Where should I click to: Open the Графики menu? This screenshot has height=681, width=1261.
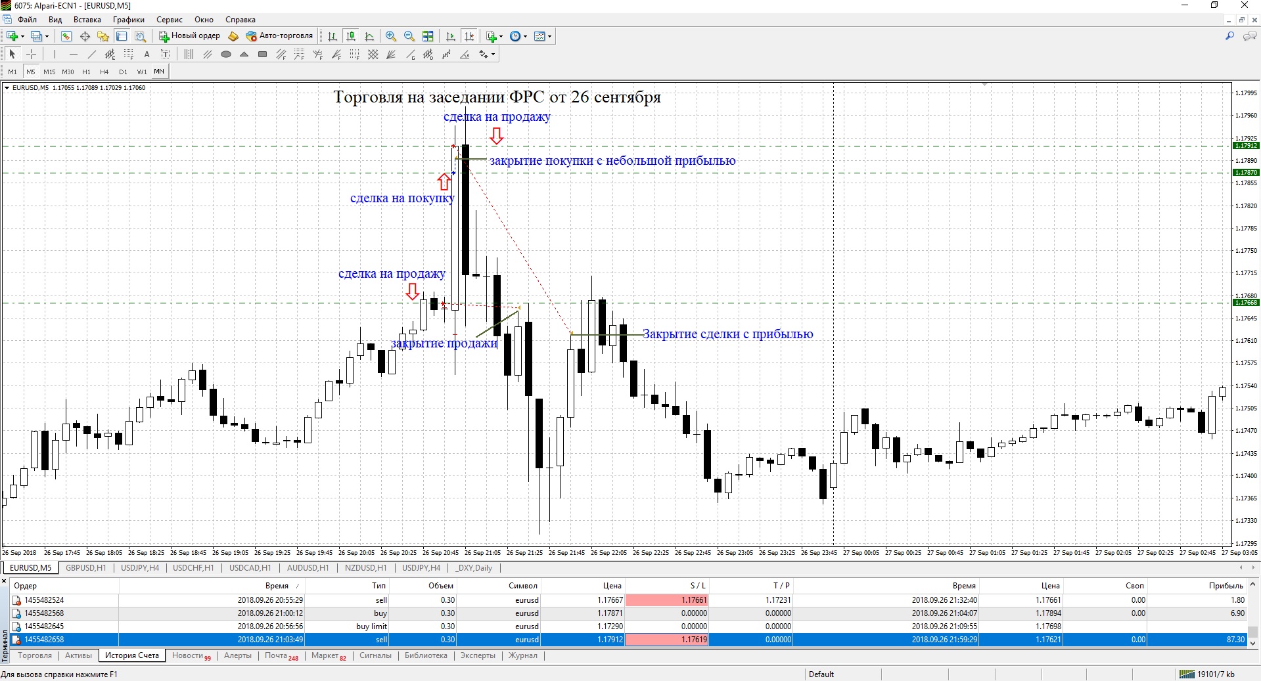[x=128, y=20]
